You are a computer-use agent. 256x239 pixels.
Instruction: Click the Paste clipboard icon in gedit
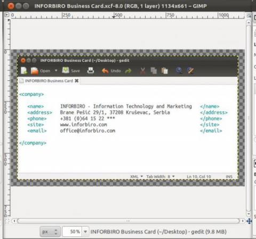click(165, 71)
